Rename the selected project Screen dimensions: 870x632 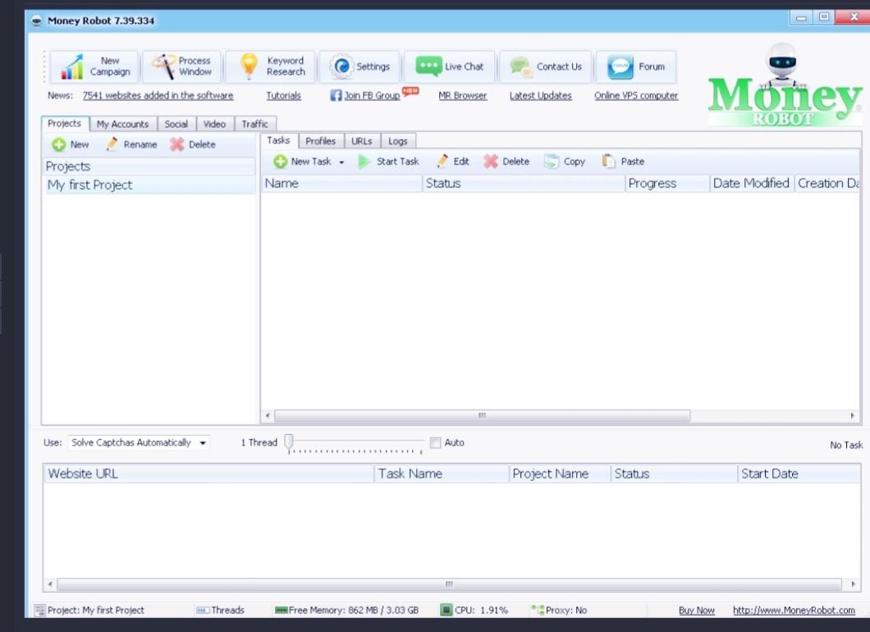131,144
